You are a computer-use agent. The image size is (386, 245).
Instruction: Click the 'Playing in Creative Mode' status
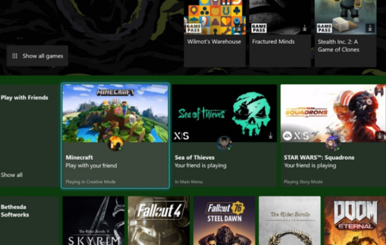91,182
